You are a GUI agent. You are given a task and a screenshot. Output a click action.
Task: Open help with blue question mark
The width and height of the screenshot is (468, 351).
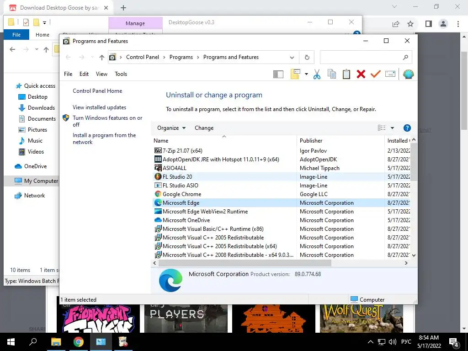(407, 128)
